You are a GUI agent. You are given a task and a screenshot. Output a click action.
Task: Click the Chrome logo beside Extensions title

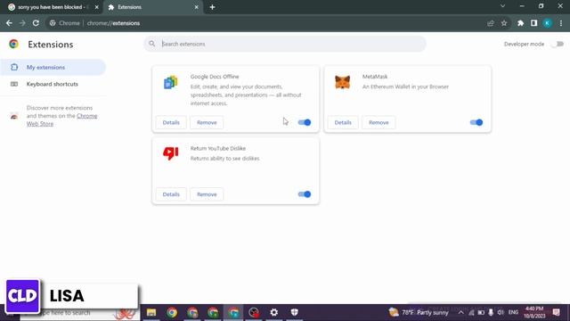click(x=14, y=44)
